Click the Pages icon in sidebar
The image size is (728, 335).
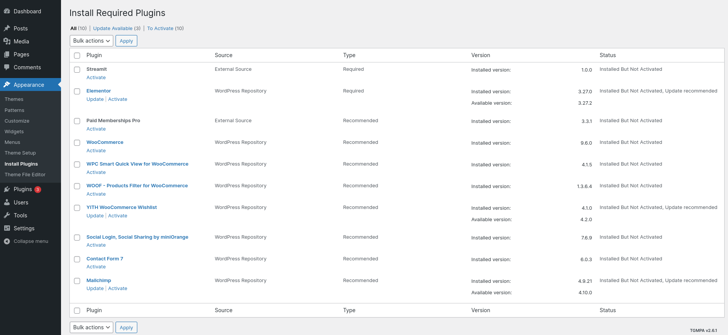tap(7, 54)
